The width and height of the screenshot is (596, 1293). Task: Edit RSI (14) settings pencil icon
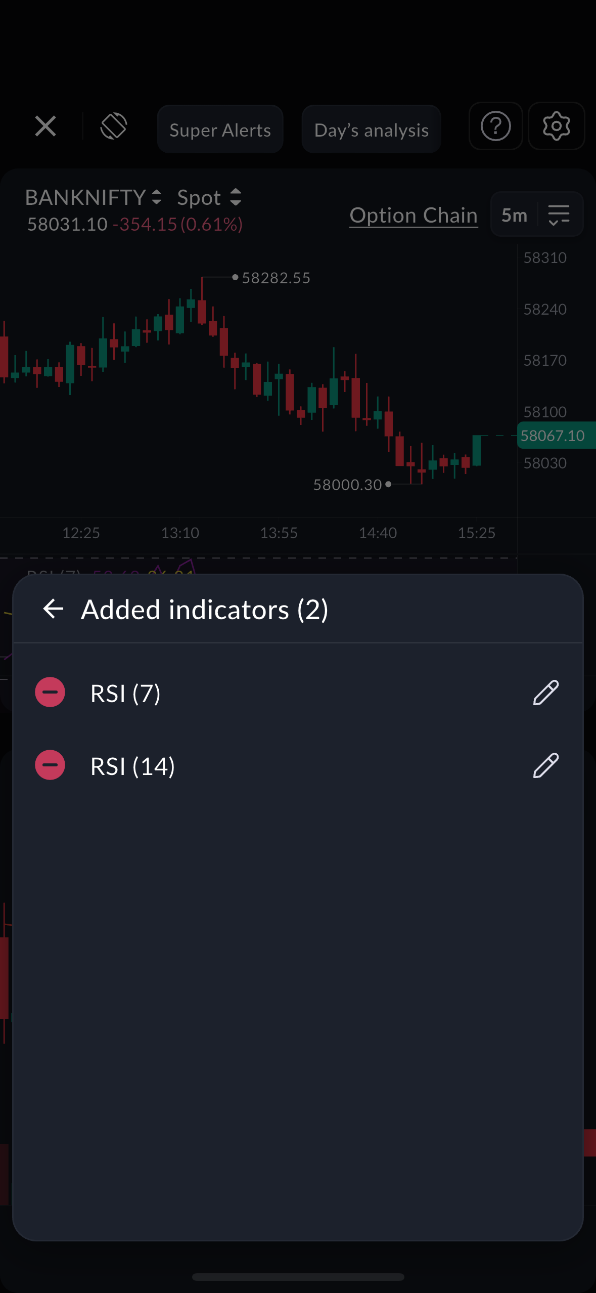pyautogui.click(x=546, y=765)
